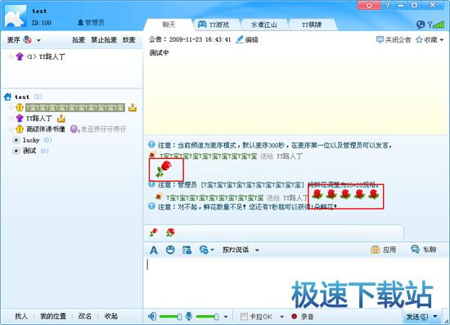The width and height of the screenshot is (450, 325).
Task: Open the font settings A icon
Action: (154, 250)
